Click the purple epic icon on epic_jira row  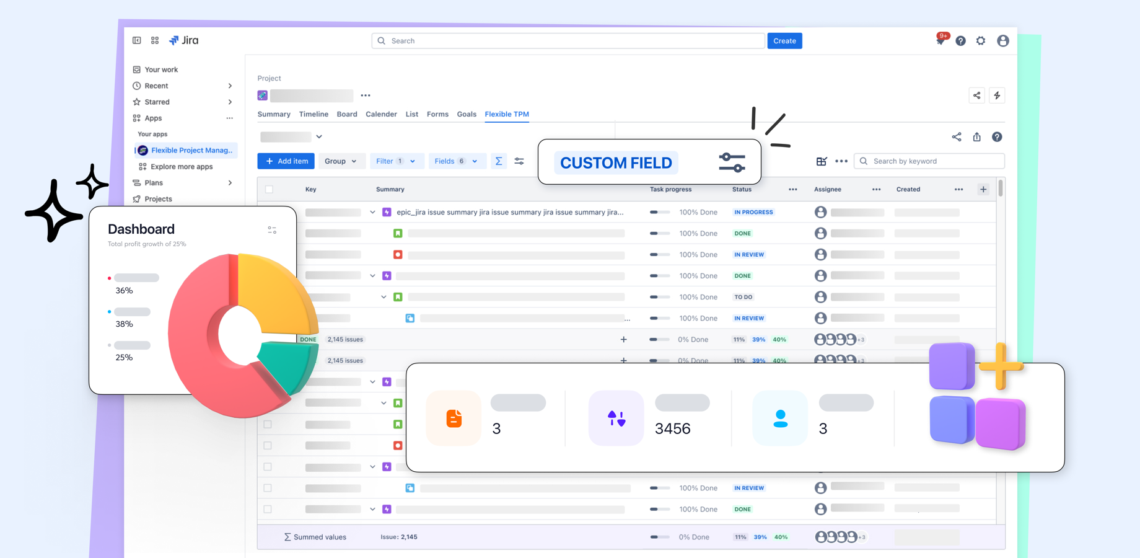387,212
